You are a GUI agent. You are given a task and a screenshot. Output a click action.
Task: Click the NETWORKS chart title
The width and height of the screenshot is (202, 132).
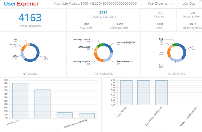[x=30, y=74]
